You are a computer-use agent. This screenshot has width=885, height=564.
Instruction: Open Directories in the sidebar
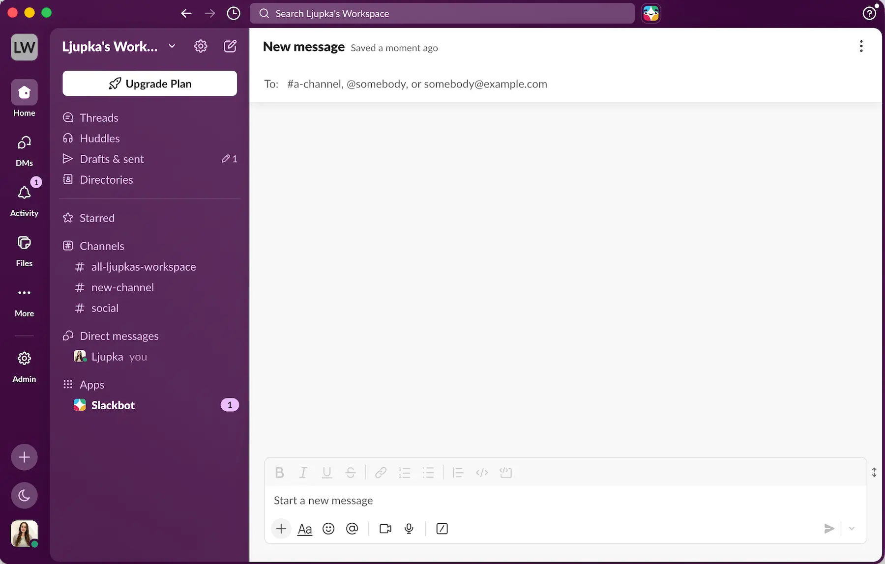(149, 179)
